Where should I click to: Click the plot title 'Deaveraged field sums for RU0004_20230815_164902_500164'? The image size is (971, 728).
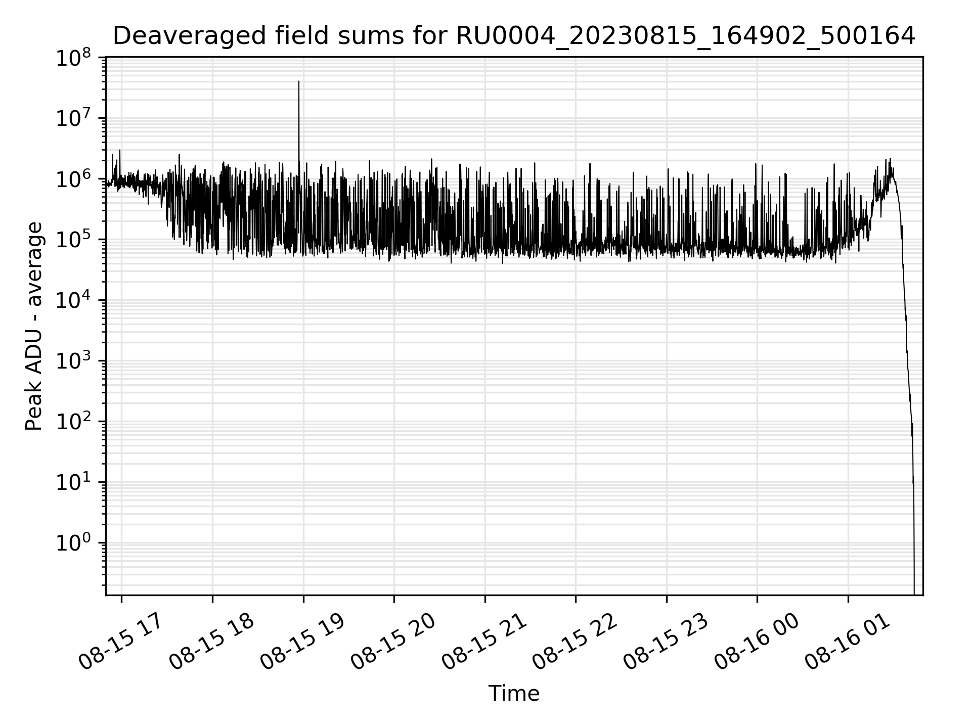(x=514, y=36)
